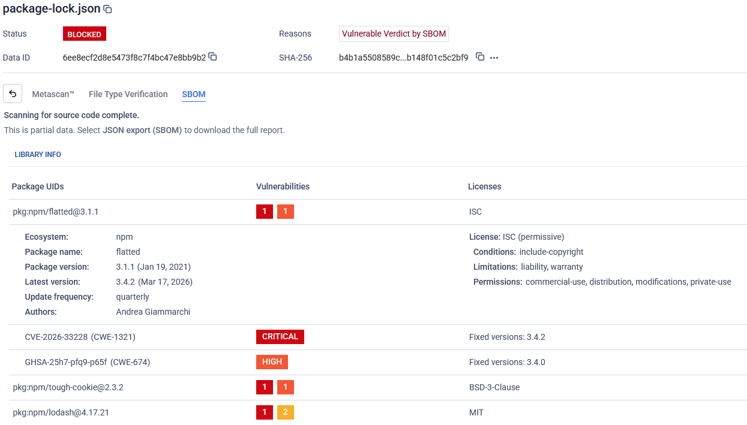
Task: Click critical count badge for tough-cookie
Action: point(264,387)
